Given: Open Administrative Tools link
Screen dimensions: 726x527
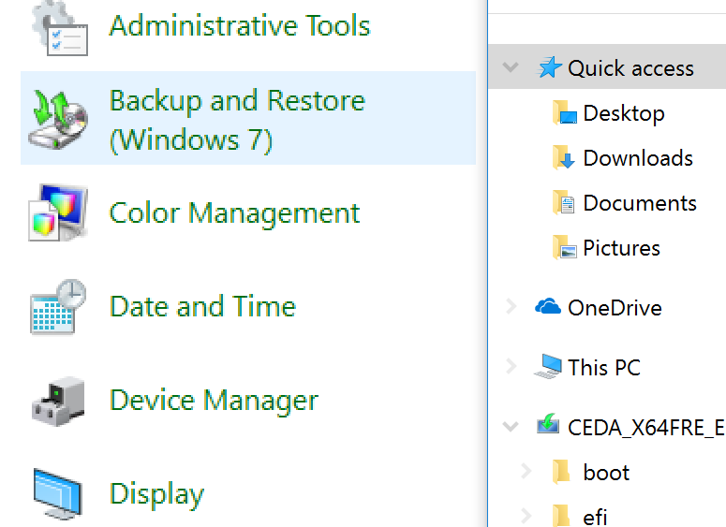Looking at the screenshot, I should (240, 25).
